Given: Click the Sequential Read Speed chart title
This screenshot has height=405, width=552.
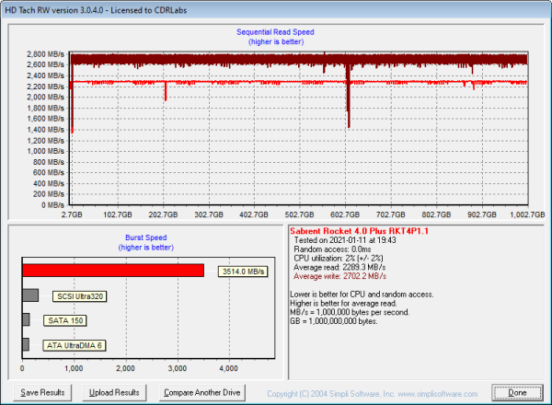Looking at the screenshot, I should [275, 32].
